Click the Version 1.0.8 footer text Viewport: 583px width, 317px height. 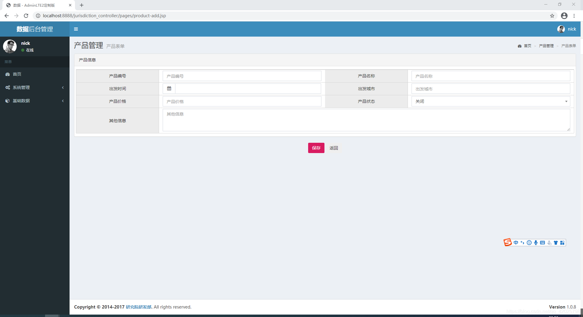(562, 307)
